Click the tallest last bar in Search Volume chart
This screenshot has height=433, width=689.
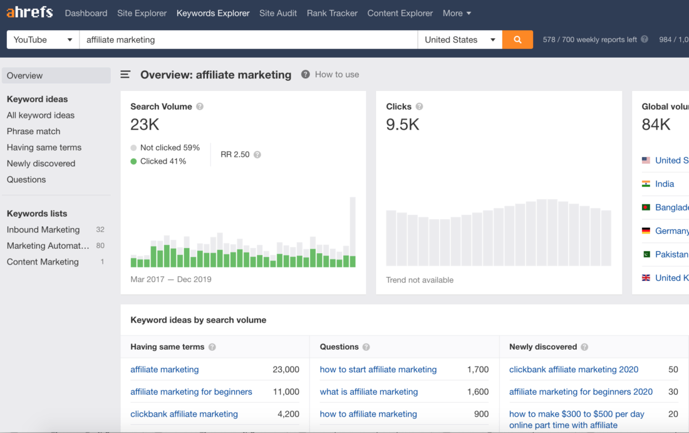click(353, 232)
